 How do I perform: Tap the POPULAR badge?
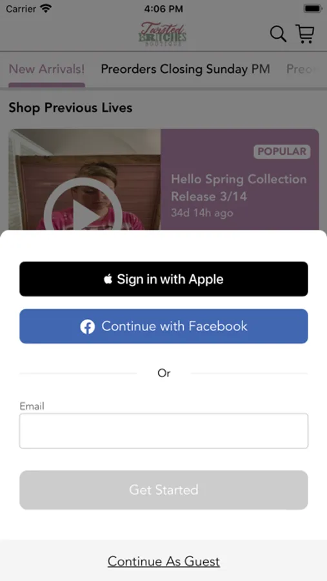coord(282,152)
